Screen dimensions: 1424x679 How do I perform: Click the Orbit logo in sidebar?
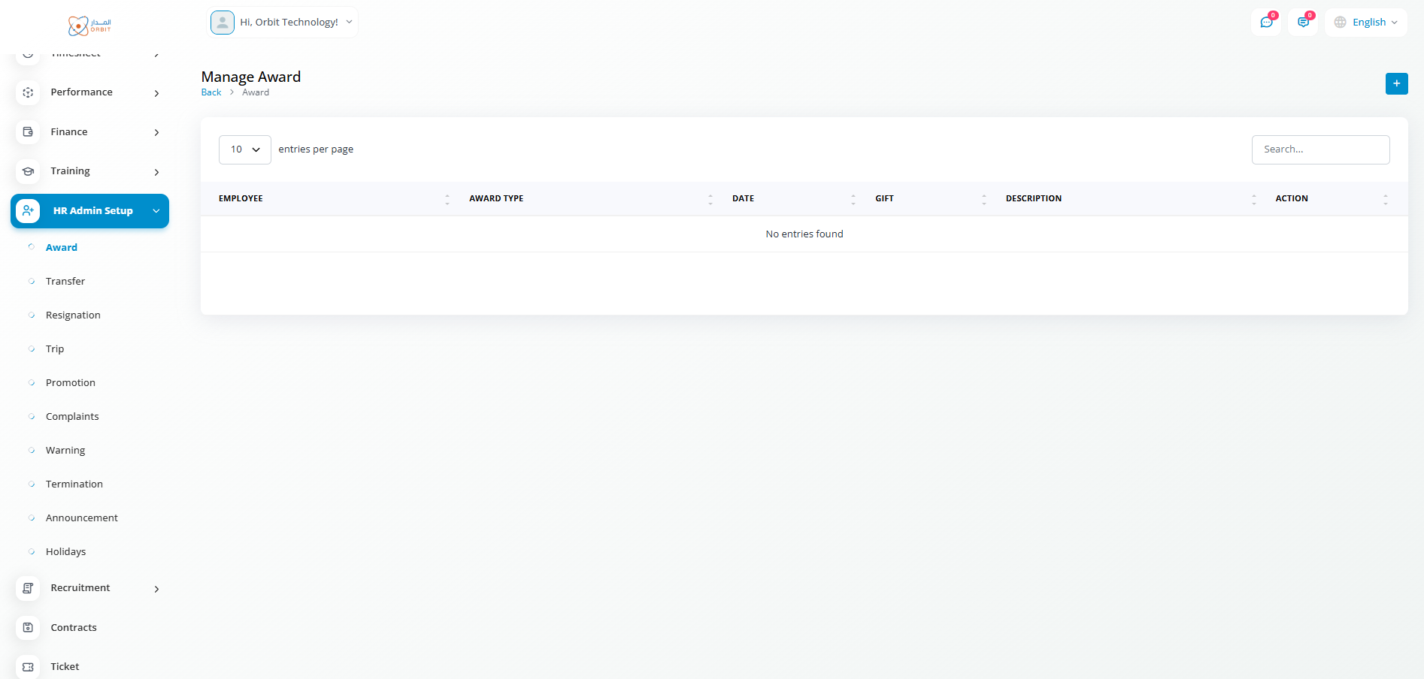pyautogui.click(x=89, y=26)
